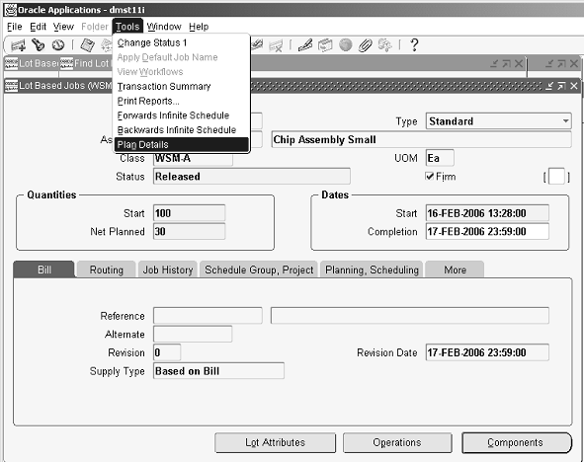Screen dimensions: 584x462
Task: Switch to the Bill tab
Action: coord(43,269)
